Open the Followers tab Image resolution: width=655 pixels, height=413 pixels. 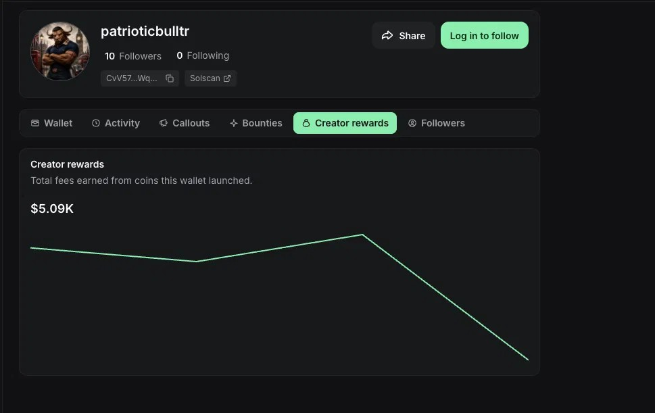(x=437, y=123)
